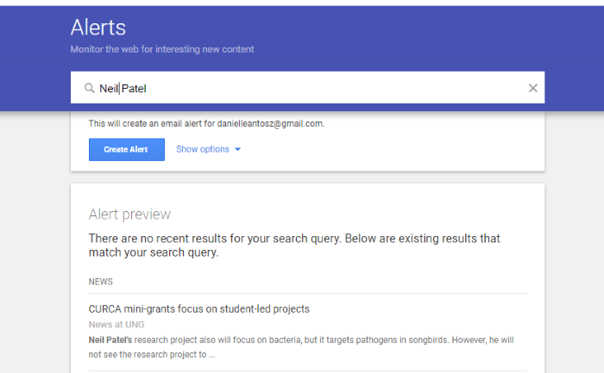Viewport: 604px width, 373px height.
Task: Click the News at UNG source label
Action: coord(116,325)
